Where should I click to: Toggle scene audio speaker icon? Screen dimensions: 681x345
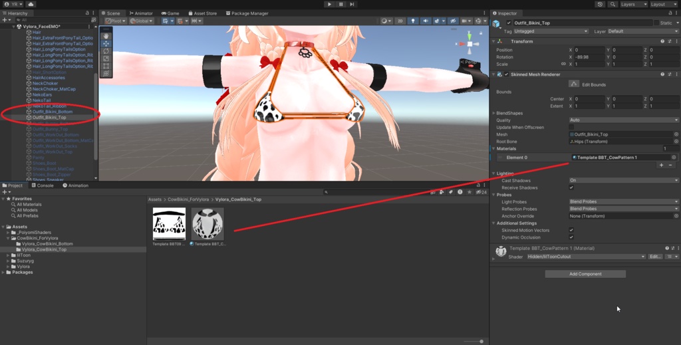point(425,21)
